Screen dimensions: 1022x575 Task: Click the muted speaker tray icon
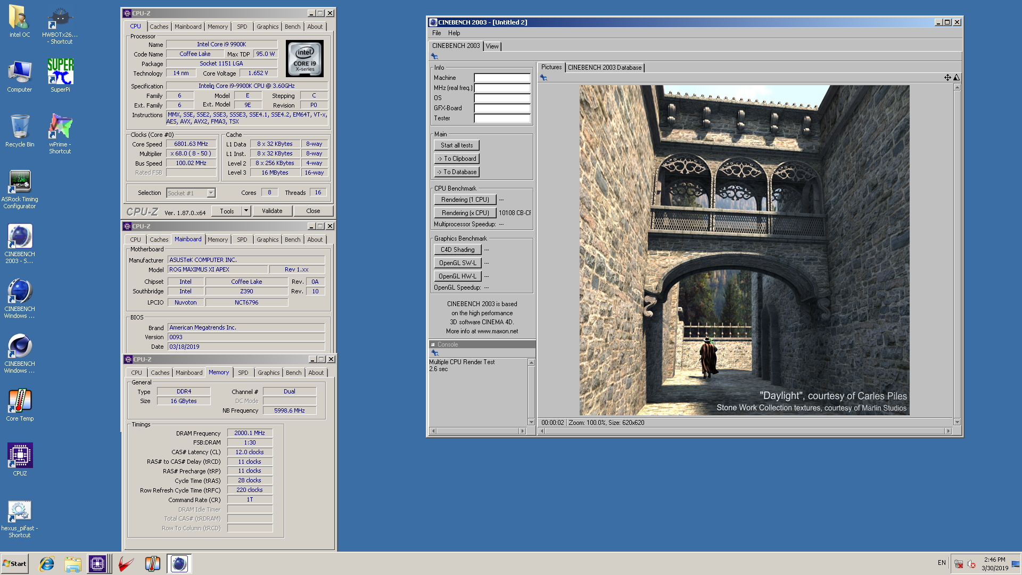(x=971, y=564)
